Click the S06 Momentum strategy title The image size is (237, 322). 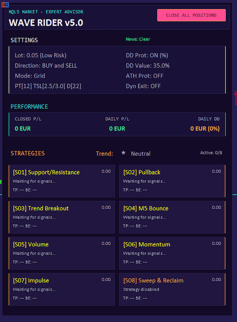click(x=147, y=245)
